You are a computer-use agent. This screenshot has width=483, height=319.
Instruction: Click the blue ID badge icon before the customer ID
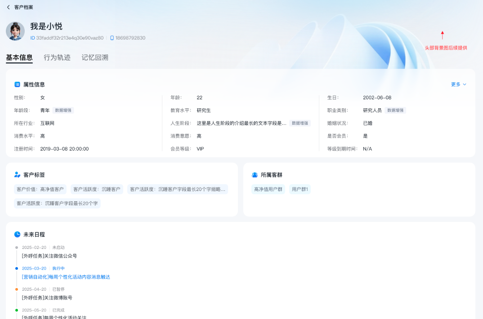click(x=32, y=38)
